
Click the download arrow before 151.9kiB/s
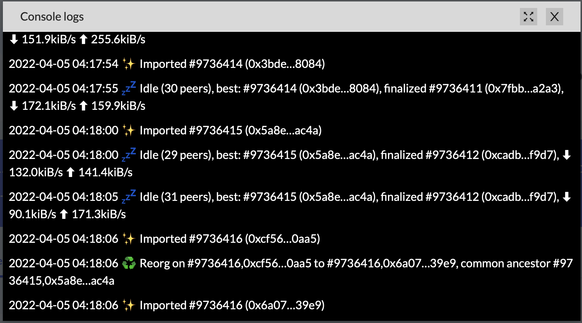click(x=14, y=39)
